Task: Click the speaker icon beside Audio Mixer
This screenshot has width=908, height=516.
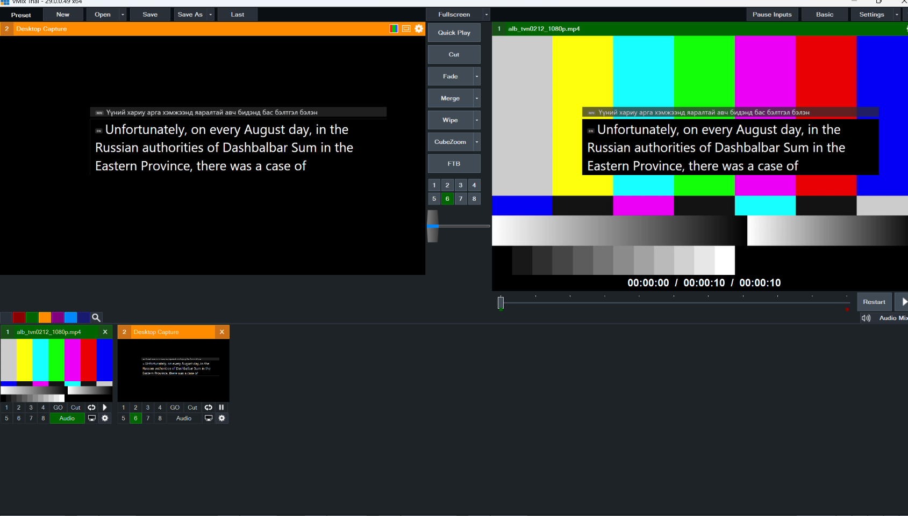Action: 866,318
